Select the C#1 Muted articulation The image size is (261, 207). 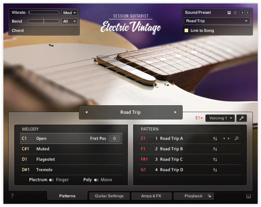point(71,149)
